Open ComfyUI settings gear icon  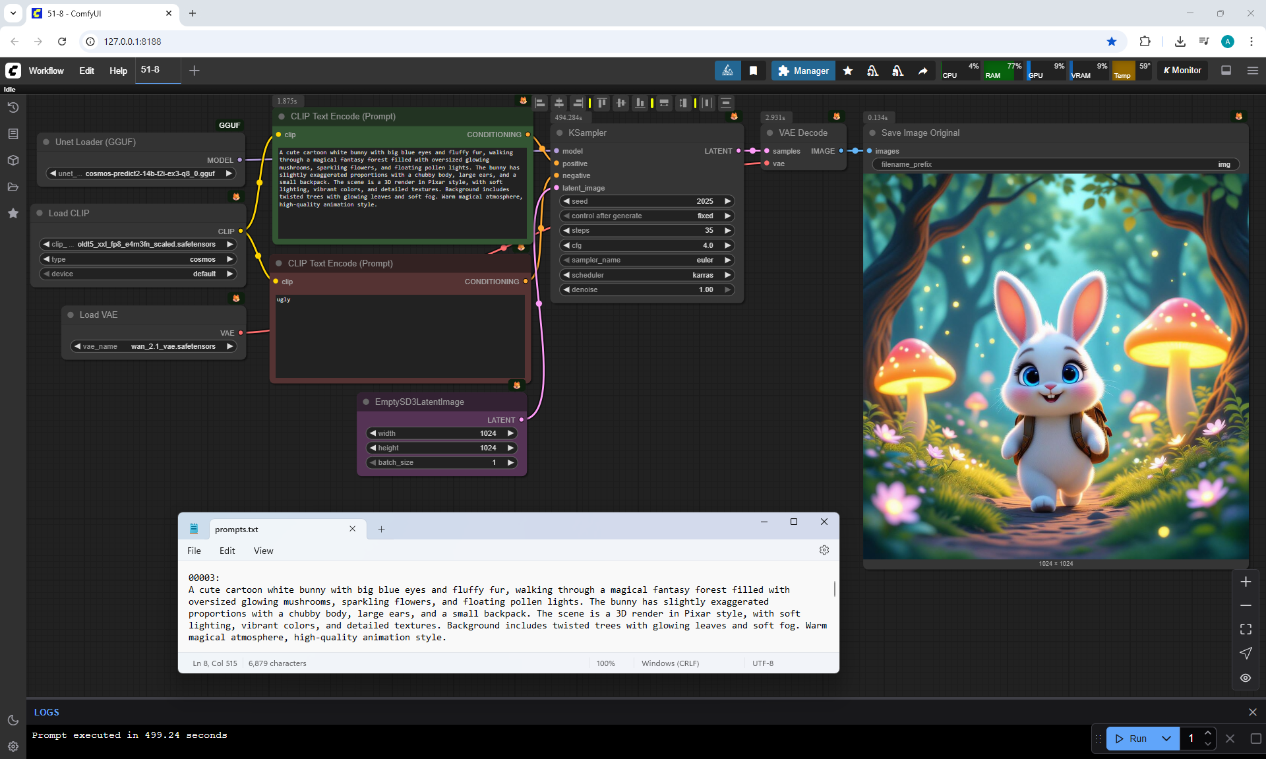coord(13,746)
